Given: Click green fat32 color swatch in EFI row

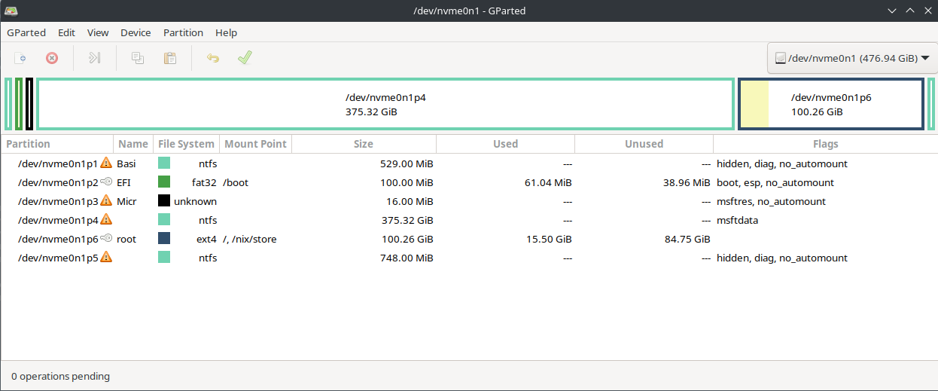Looking at the screenshot, I should point(164,182).
